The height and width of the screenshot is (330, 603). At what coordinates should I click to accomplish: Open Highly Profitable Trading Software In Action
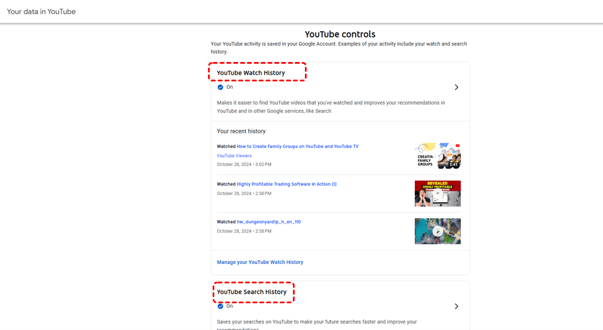pos(285,184)
